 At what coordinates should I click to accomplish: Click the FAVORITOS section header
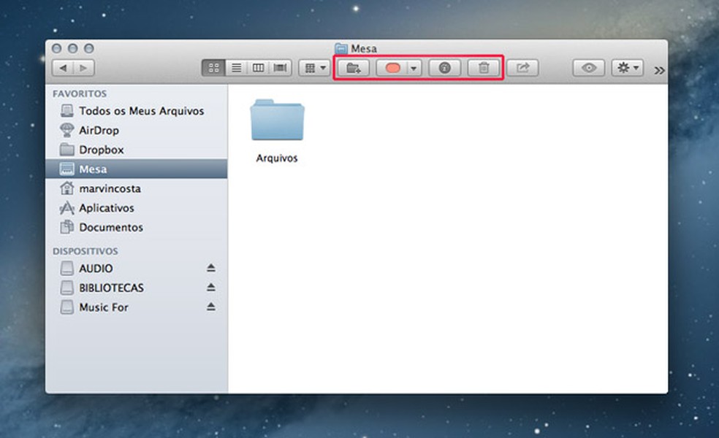80,93
